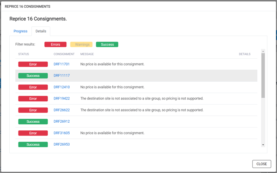The width and height of the screenshot is (277, 173).
Task: Open consignment DRF12410 link
Action: (62, 87)
